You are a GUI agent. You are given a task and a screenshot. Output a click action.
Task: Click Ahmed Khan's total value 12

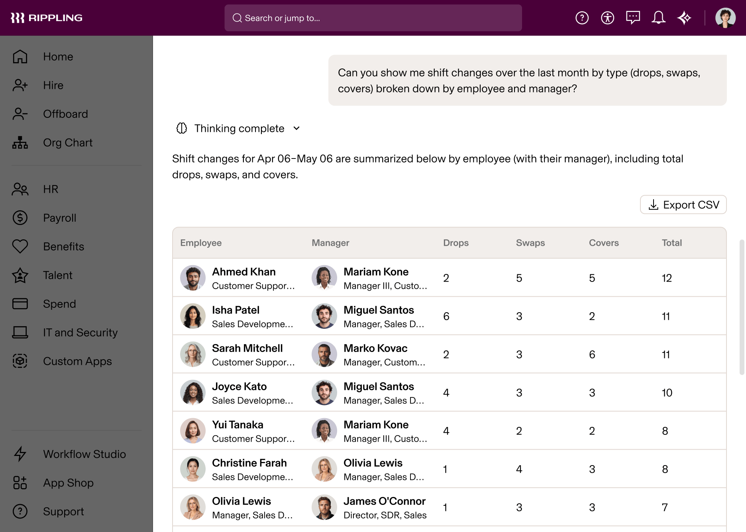point(667,278)
